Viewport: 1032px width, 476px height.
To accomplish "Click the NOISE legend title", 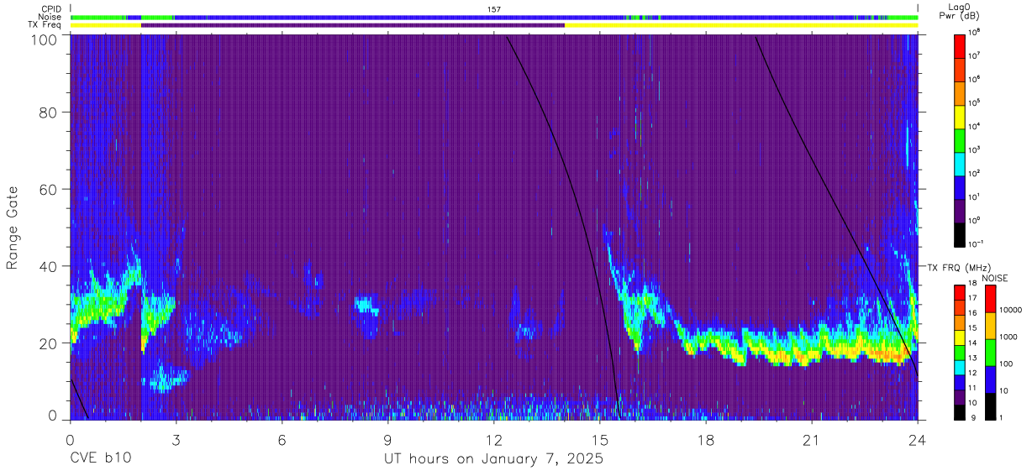I will 995,277.
